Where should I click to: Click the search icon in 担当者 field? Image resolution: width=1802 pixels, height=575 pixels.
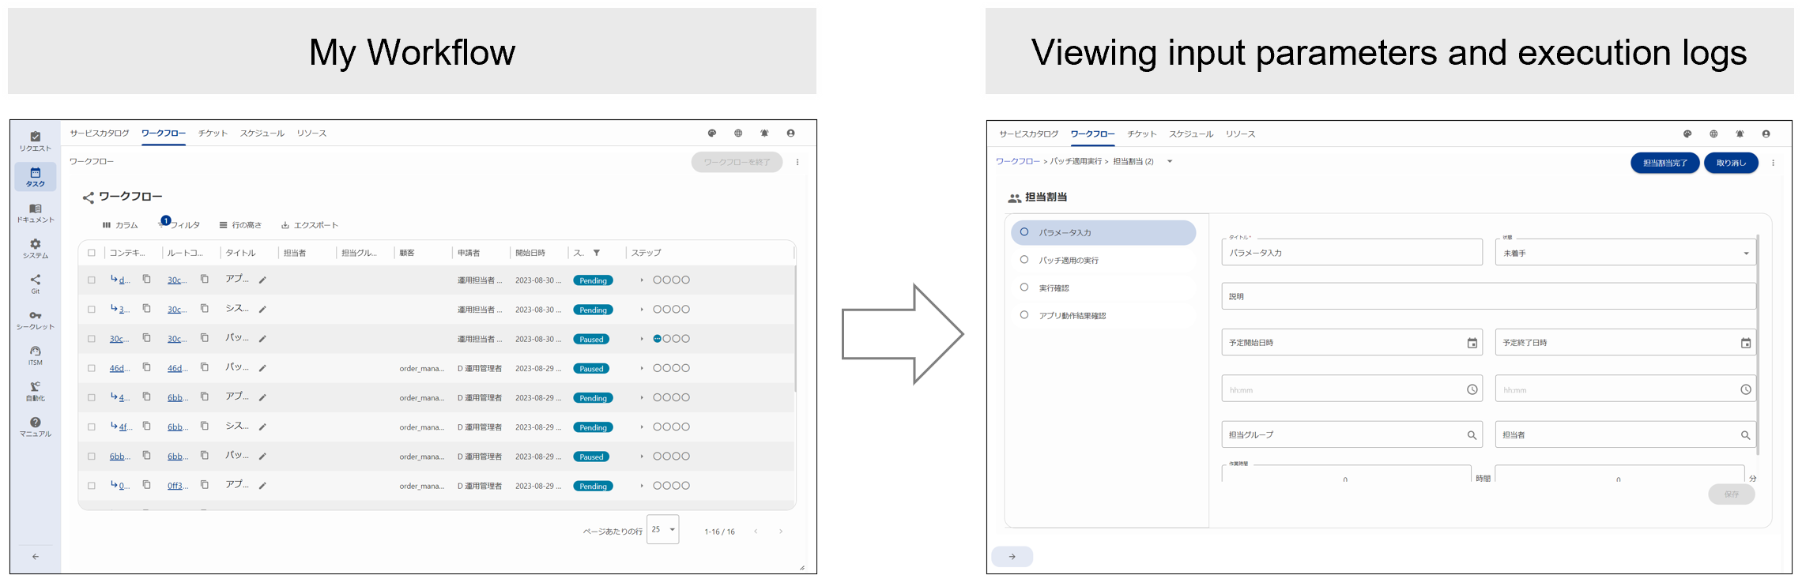[1745, 435]
